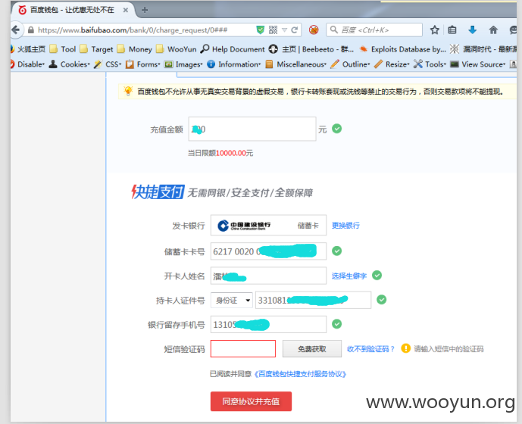
Task: Focus the 百度 search box
Action: point(374,30)
